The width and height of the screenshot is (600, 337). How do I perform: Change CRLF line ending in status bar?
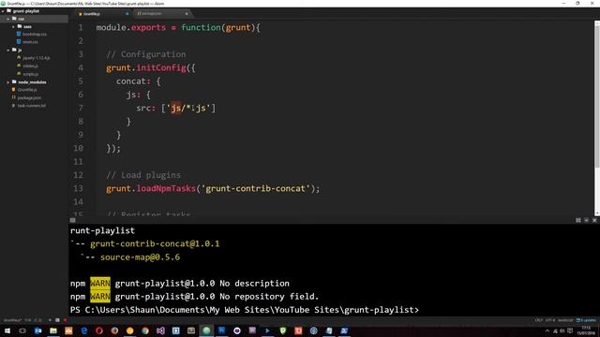(x=539, y=320)
